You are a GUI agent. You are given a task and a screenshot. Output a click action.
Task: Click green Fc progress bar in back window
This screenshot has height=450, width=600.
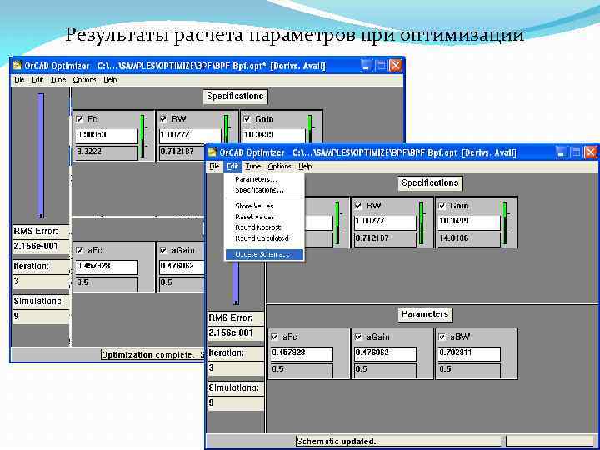click(142, 136)
